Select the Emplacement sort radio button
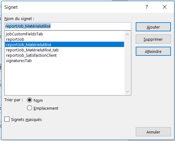 tap(30, 108)
